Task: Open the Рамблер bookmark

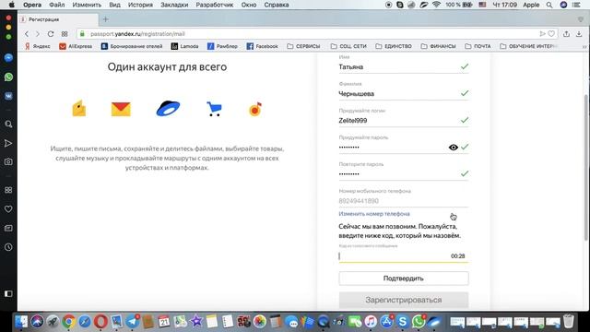Action: click(x=222, y=46)
